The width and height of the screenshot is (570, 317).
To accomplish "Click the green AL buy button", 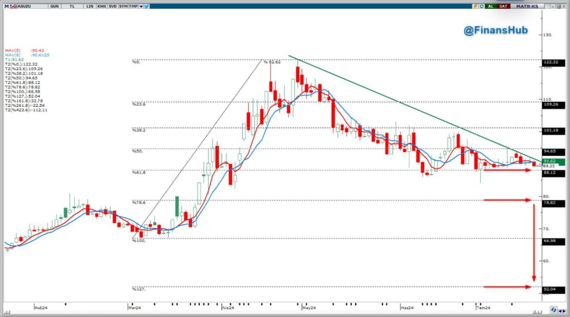I will [491, 6].
